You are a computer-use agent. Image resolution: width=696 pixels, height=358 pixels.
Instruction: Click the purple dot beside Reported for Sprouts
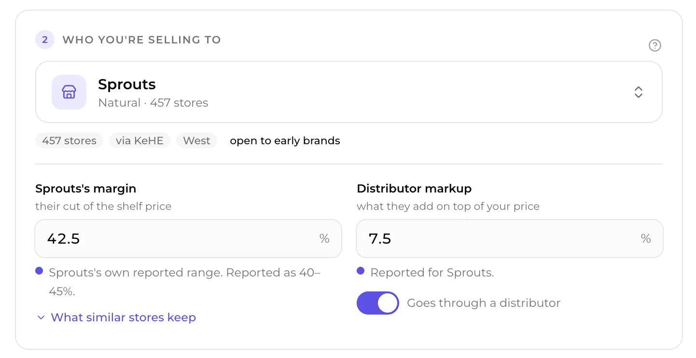[361, 271]
